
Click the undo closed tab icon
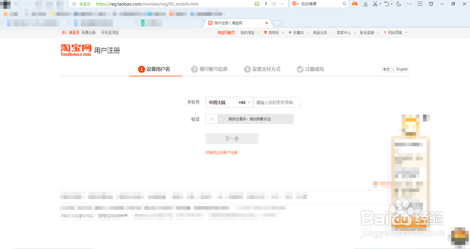pos(387,4)
